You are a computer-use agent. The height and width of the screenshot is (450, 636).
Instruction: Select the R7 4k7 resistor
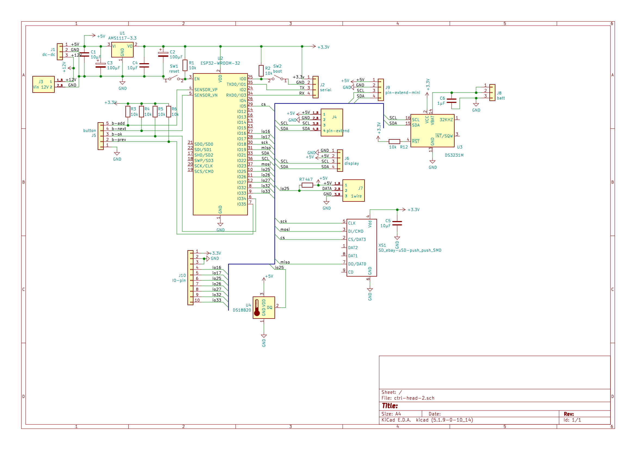[x=307, y=185]
